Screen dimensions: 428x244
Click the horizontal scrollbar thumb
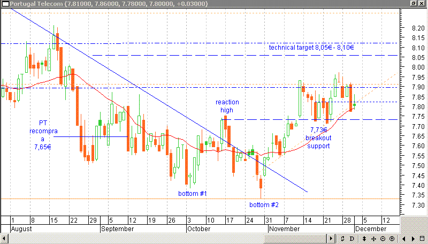(x=295, y=239)
